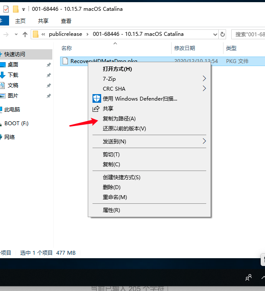Choose 还原以前的版本(V) from the context menu
The width and height of the screenshot is (265, 291).
tap(149, 128)
